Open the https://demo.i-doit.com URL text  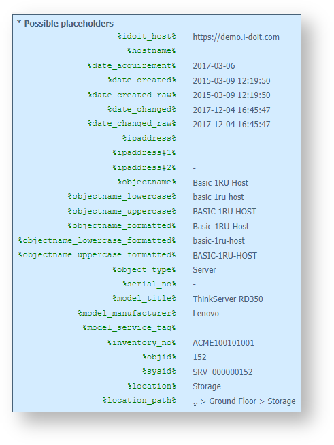click(236, 37)
